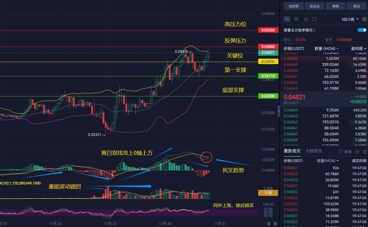The width and height of the screenshot is (368, 227).
Task: Open the recent trades settings hexagon icon
Action: coord(365,152)
